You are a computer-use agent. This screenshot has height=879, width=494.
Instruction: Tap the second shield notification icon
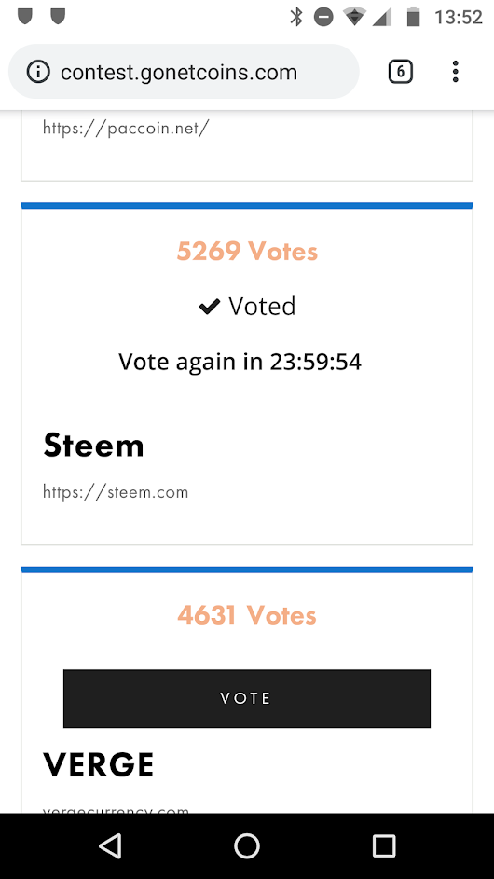(58, 16)
